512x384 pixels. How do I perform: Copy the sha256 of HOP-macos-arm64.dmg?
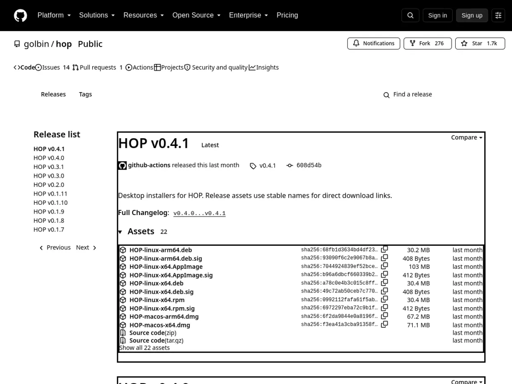tap(384, 316)
